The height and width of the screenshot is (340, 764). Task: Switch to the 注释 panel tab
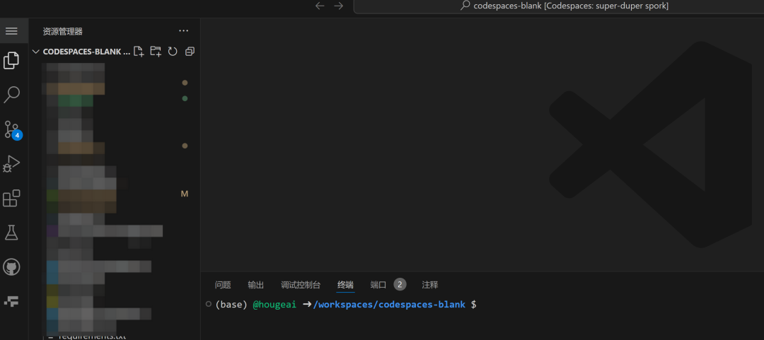point(430,285)
